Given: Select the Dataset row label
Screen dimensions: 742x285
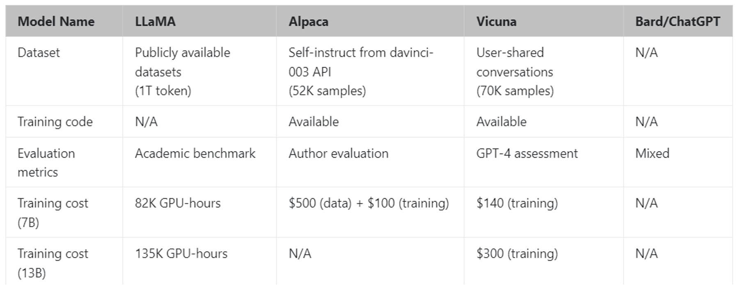Looking at the screenshot, I should point(39,52).
